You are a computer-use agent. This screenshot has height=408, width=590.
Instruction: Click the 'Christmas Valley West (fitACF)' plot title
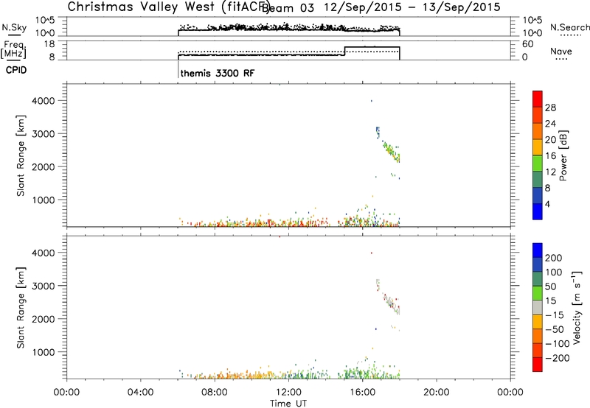pos(169,7)
